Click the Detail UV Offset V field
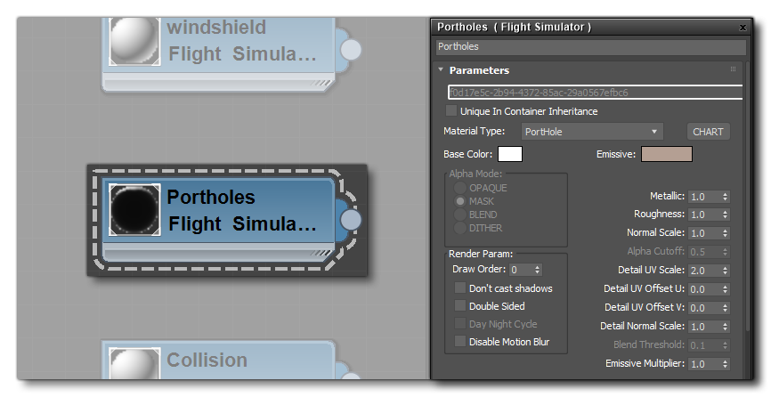Screen dimensions: 771x397 (x=704, y=308)
